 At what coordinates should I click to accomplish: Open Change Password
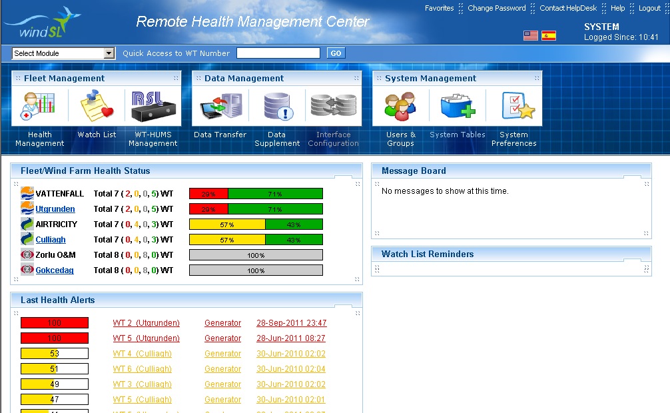(497, 8)
